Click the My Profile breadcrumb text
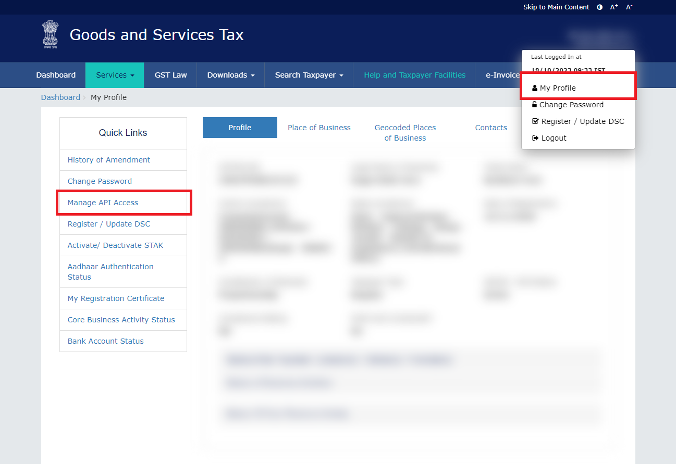This screenshot has height=464, width=676. [108, 97]
